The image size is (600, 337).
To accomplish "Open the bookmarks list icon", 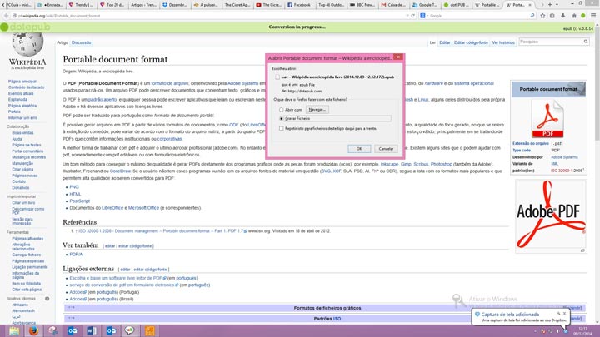I will [552, 16].
